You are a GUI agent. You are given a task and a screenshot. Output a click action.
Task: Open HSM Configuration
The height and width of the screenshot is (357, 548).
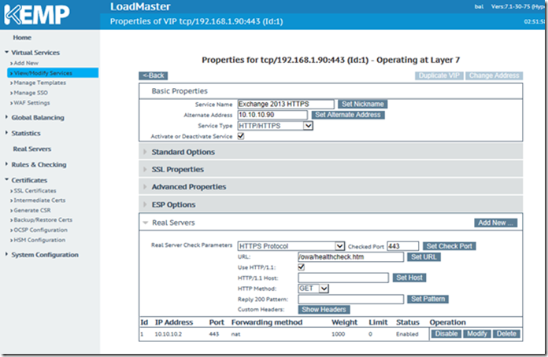point(39,240)
